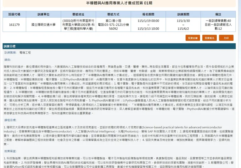
Task: Click the 課程目標: heading
Action: 10,120
